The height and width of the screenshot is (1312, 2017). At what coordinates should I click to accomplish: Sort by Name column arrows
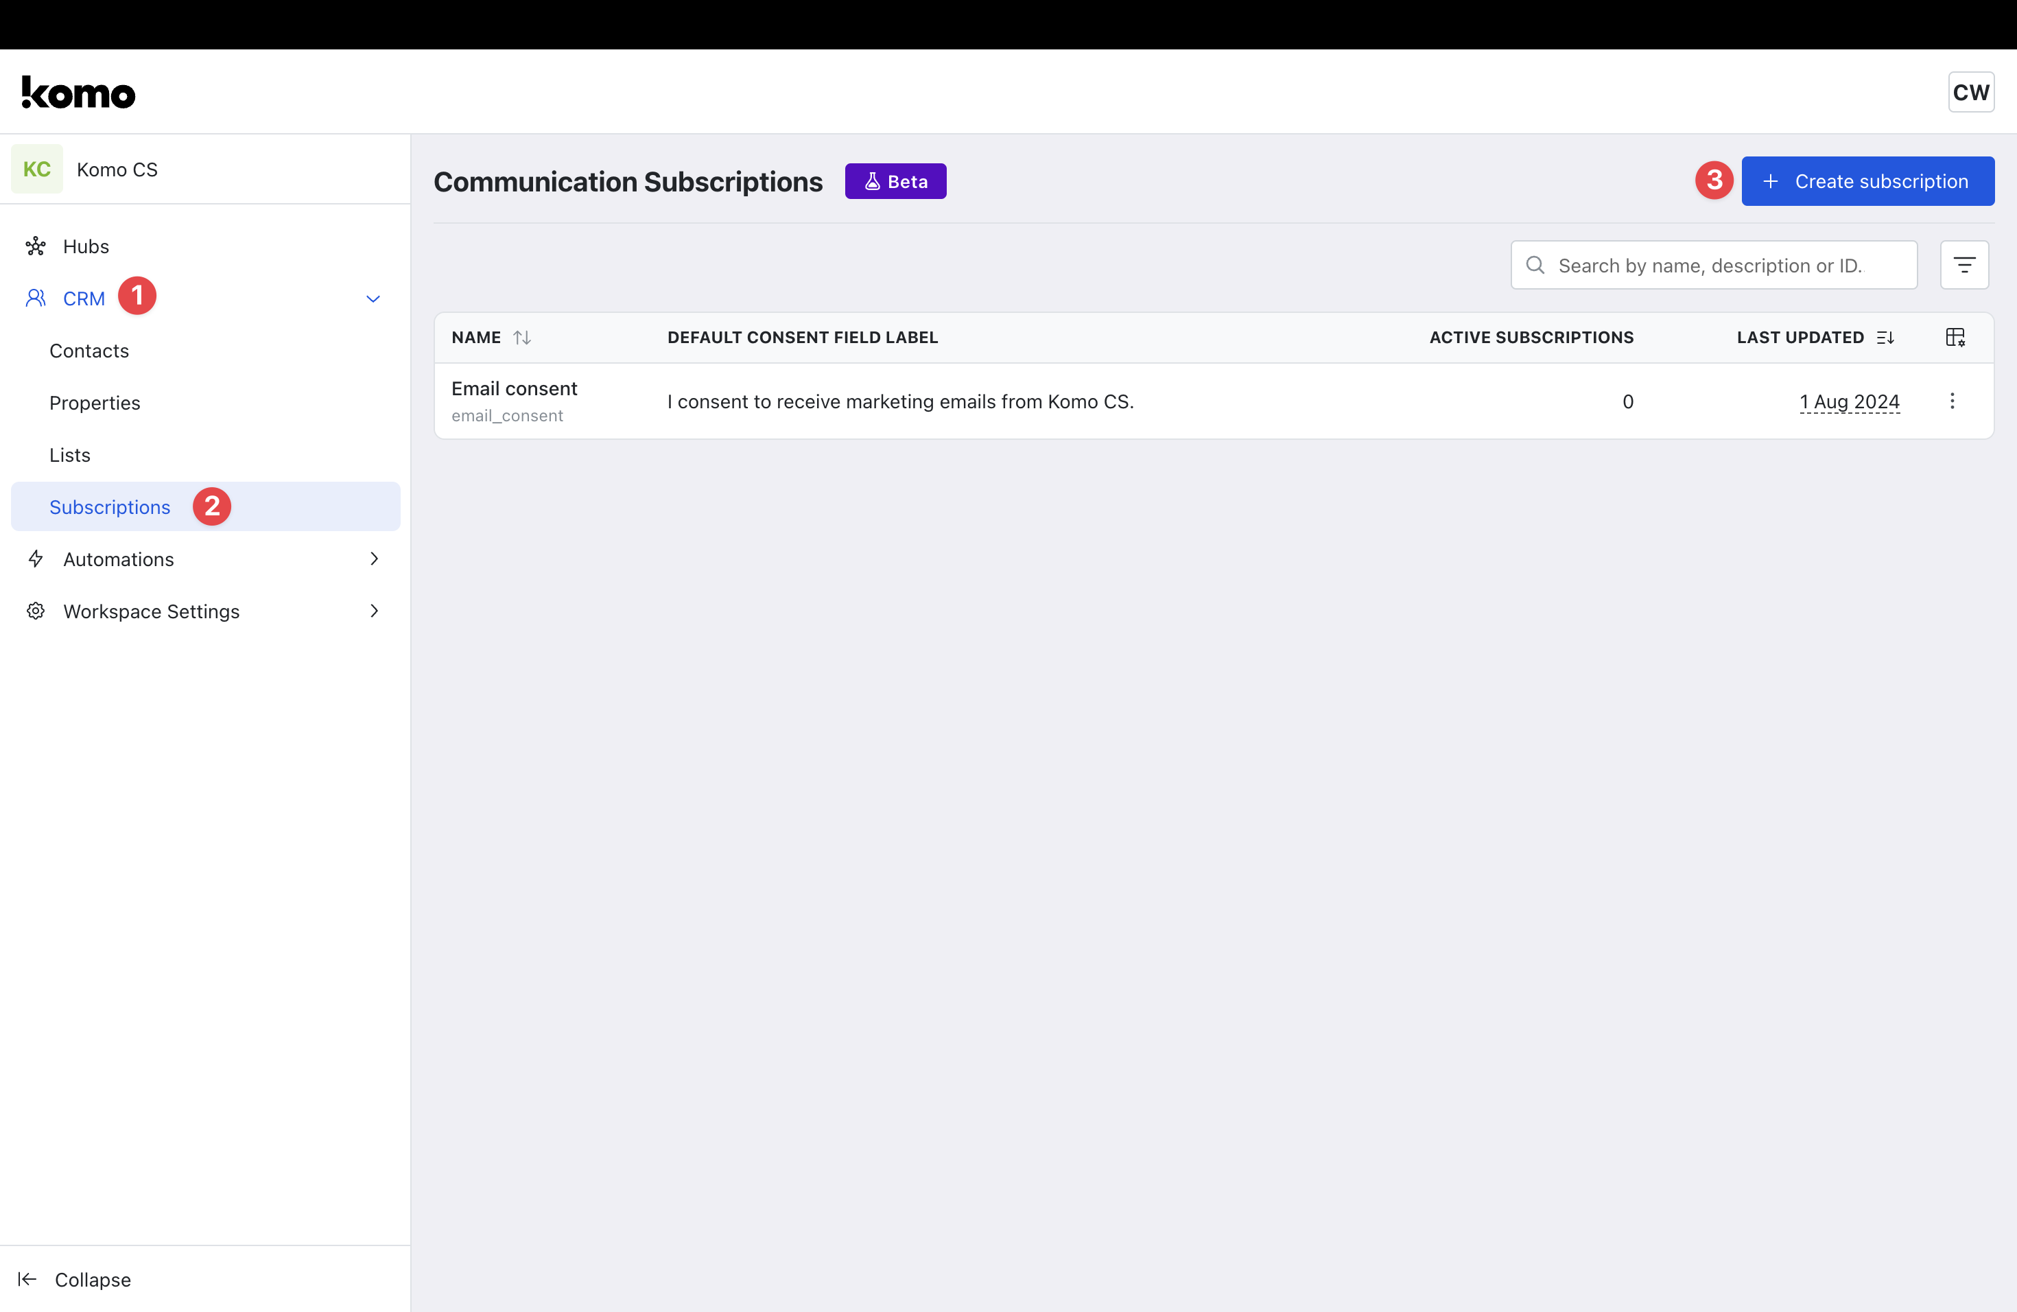522,338
